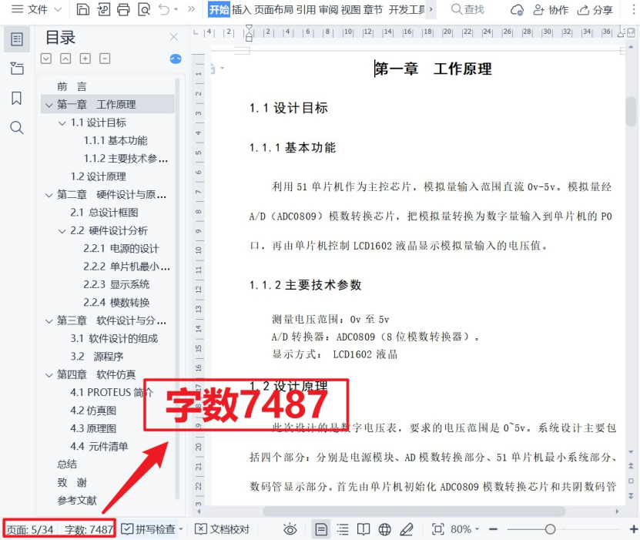The image size is (640, 540).
Task: Open the bookmark sidebar icon
Action: (x=16, y=98)
